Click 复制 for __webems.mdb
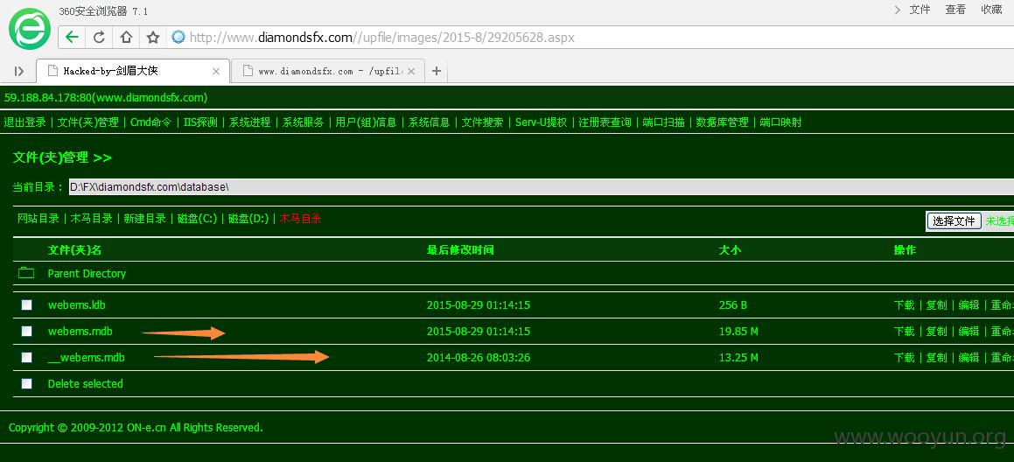 pyautogui.click(x=936, y=357)
